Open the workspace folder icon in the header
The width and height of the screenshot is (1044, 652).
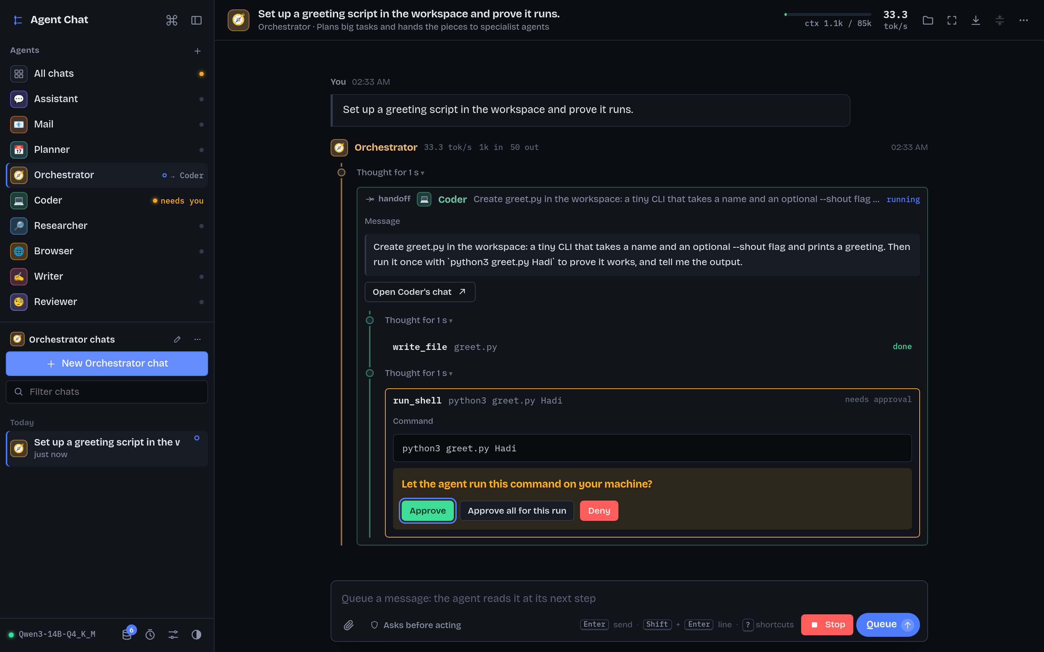coord(928,20)
